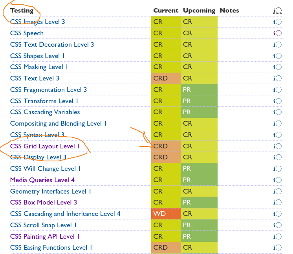Click info icon for CSS Images Level 3
Image resolution: width=293 pixels, height=254 pixels.
277,22
